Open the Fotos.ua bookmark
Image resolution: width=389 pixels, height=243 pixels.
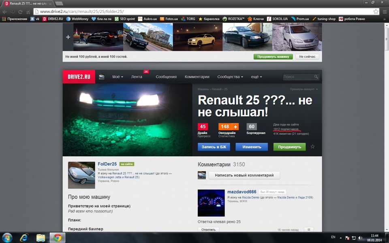tap(169, 19)
